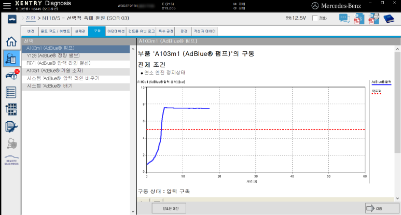
Task: Open the diagnosis stethoscope sidebar icon
Action: 11,59
